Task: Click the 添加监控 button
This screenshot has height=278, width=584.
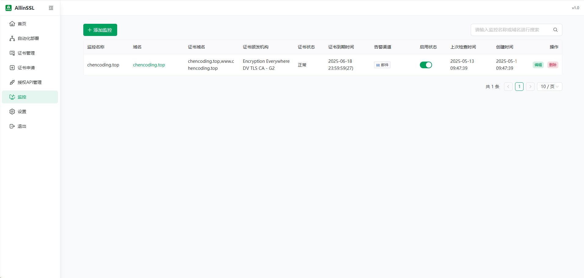Action: coord(100,30)
